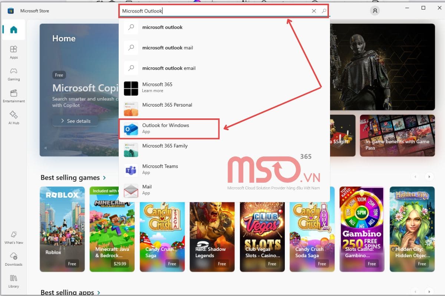Click the Mail result text

coord(147,186)
